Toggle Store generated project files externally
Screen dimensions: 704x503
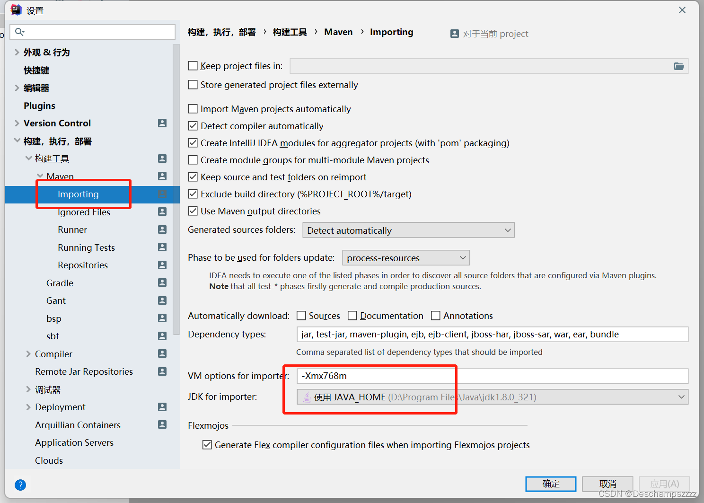pyautogui.click(x=193, y=85)
